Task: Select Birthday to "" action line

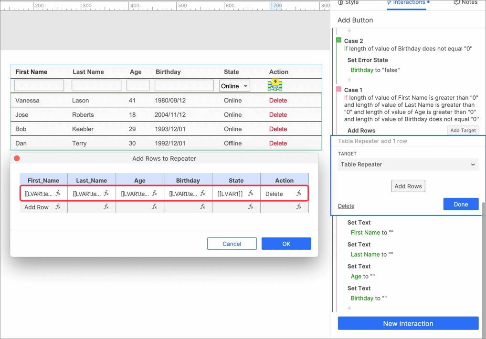Action: pyautogui.click(x=369, y=298)
